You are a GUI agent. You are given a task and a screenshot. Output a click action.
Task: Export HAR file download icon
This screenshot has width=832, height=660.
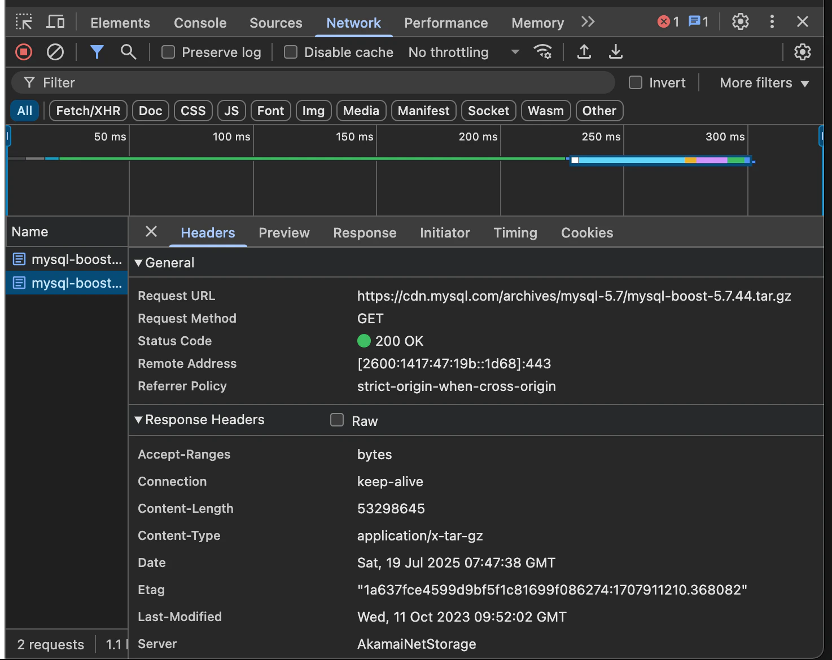616,52
